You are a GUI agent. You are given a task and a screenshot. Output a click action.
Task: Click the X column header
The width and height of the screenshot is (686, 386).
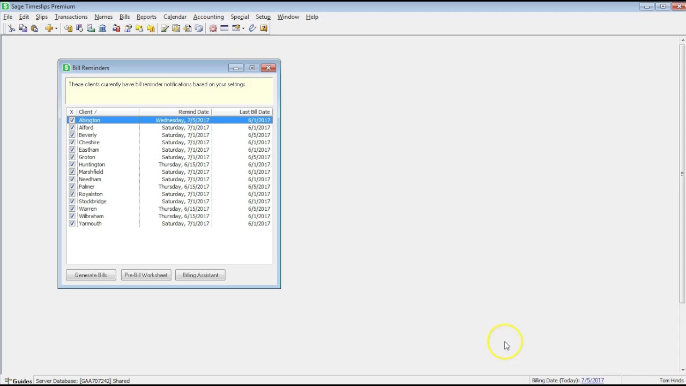(71, 112)
